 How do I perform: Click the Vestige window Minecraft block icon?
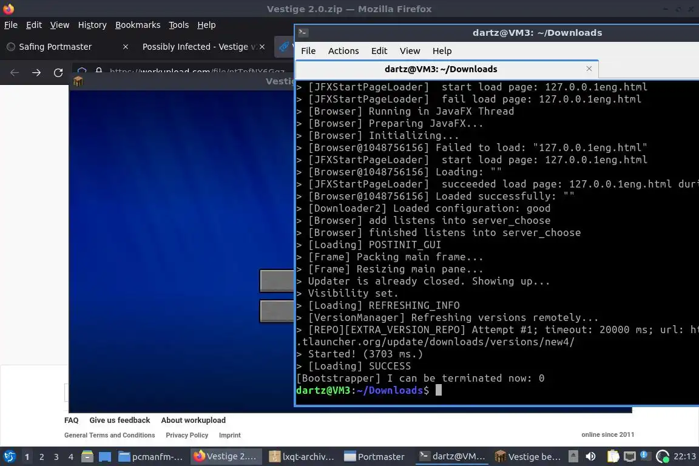(x=78, y=81)
